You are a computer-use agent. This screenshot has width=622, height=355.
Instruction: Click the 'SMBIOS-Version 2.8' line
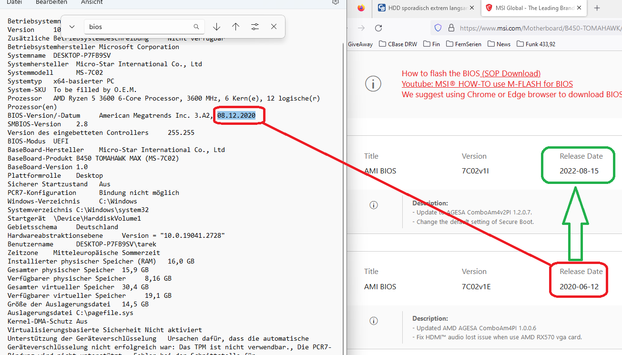[x=48, y=124]
